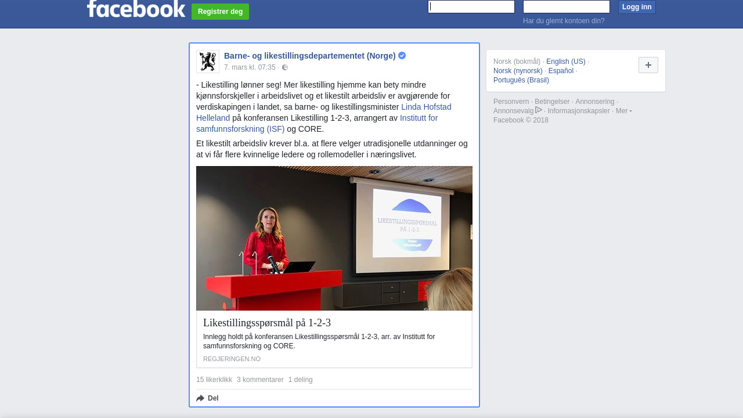Open the 3 kommentarer link
The height and width of the screenshot is (418, 743).
(x=260, y=380)
